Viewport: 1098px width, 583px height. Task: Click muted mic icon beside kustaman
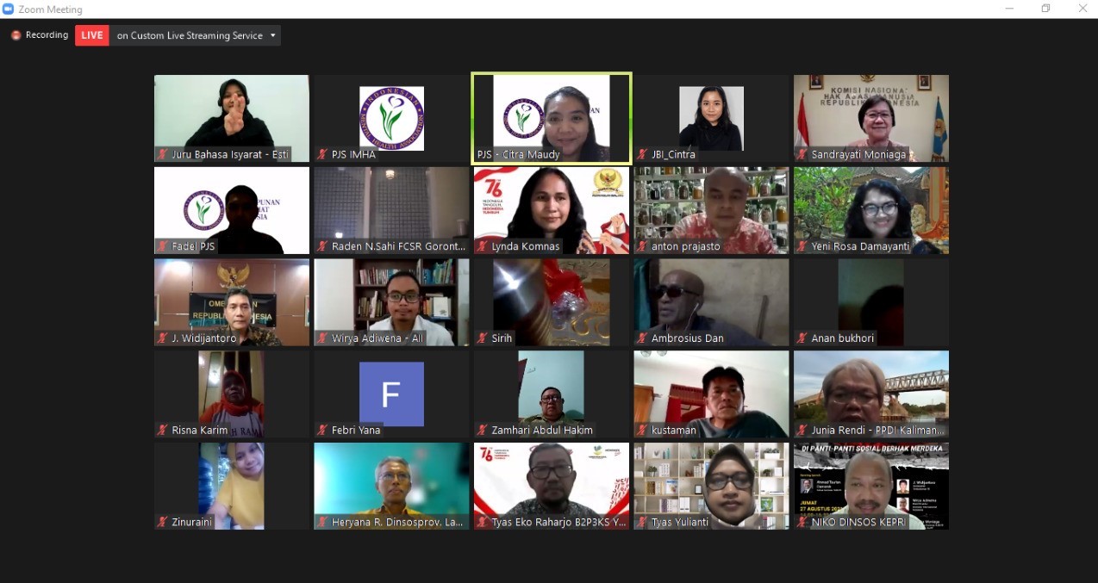[x=642, y=430]
